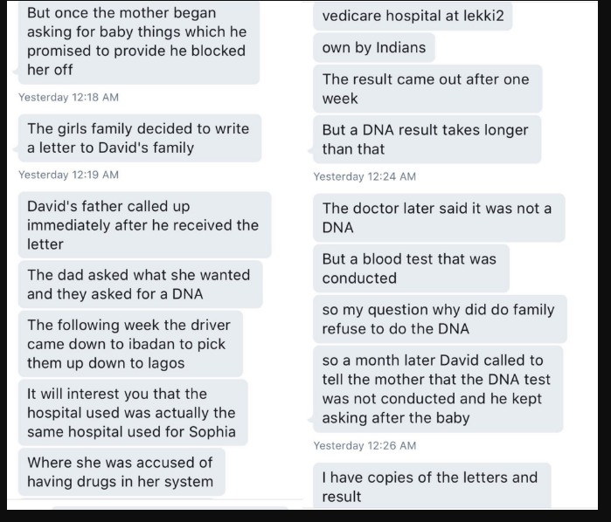Select 'The doctor later said it was not a DNA'
Image resolution: width=611 pixels, height=522 pixels.
click(x=439, y=217)
